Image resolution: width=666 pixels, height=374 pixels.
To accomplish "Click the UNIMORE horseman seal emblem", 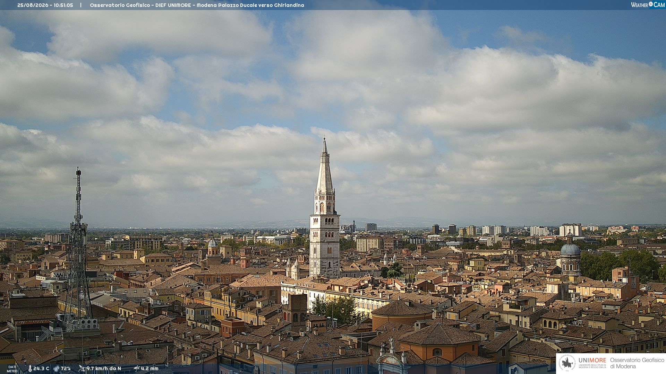I will click(567, 363).
